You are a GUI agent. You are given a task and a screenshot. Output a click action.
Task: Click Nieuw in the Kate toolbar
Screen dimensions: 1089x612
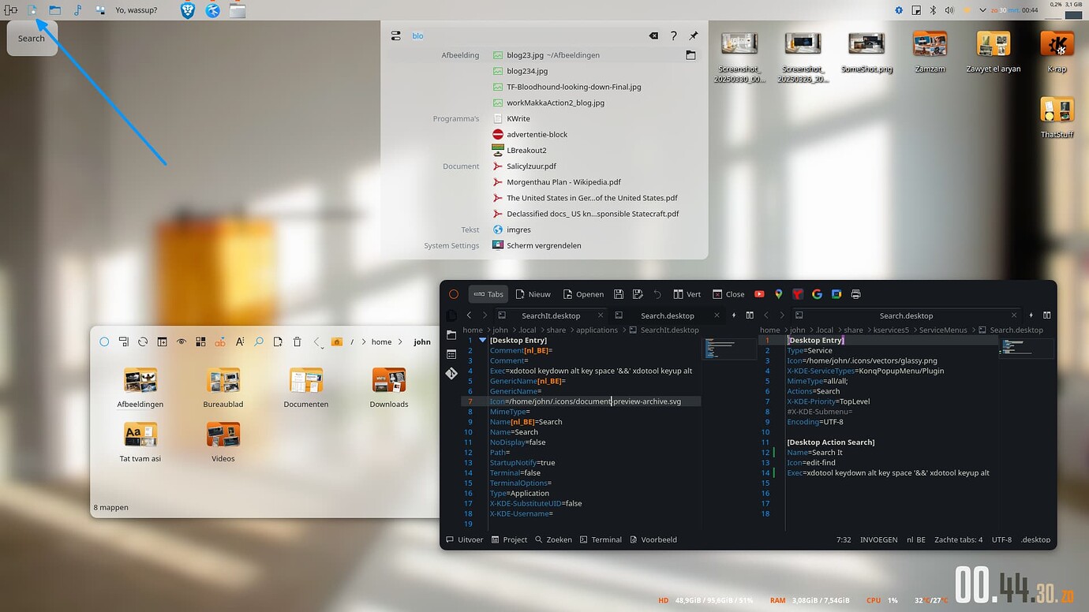pos(533,294)
